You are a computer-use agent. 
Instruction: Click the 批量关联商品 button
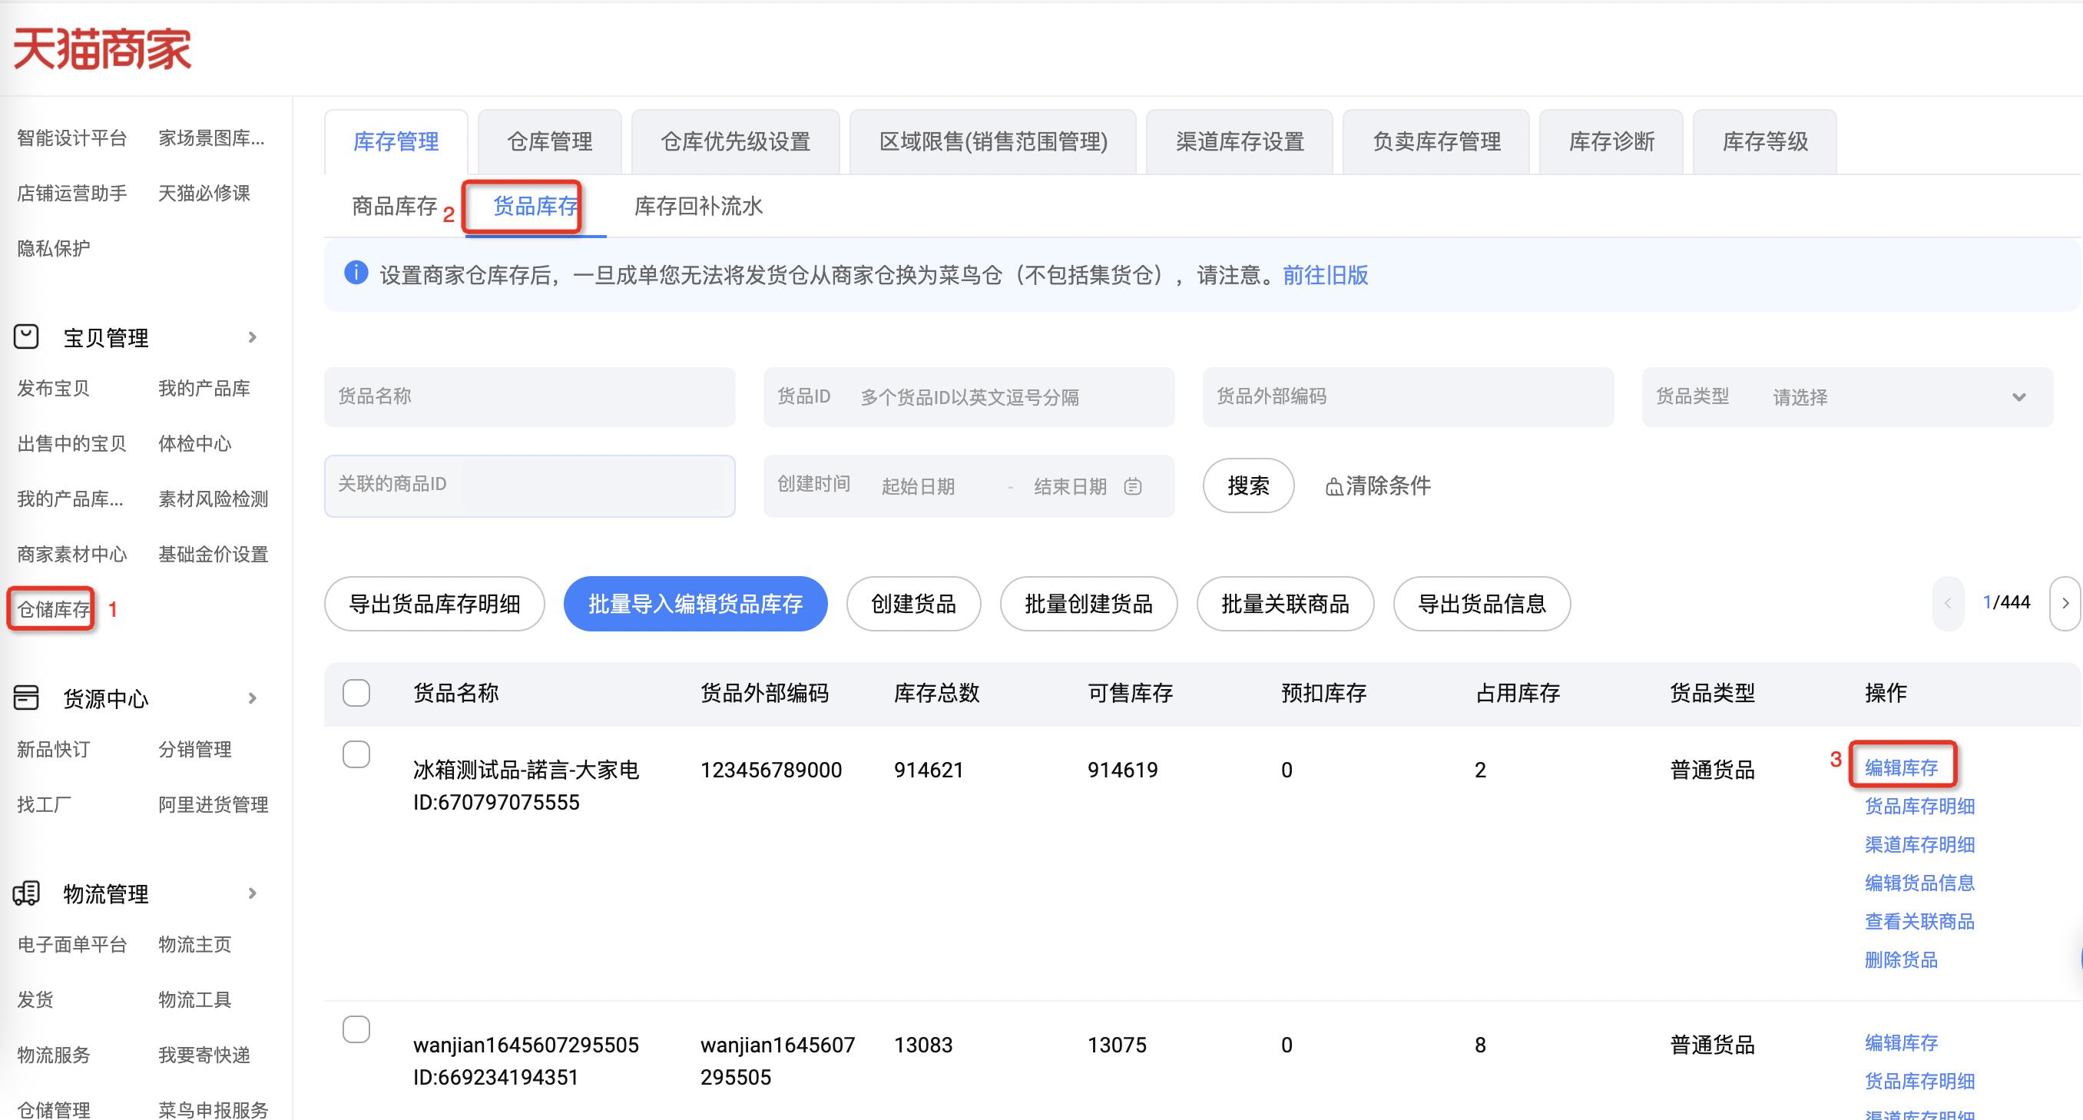[x=1285, y=604]
